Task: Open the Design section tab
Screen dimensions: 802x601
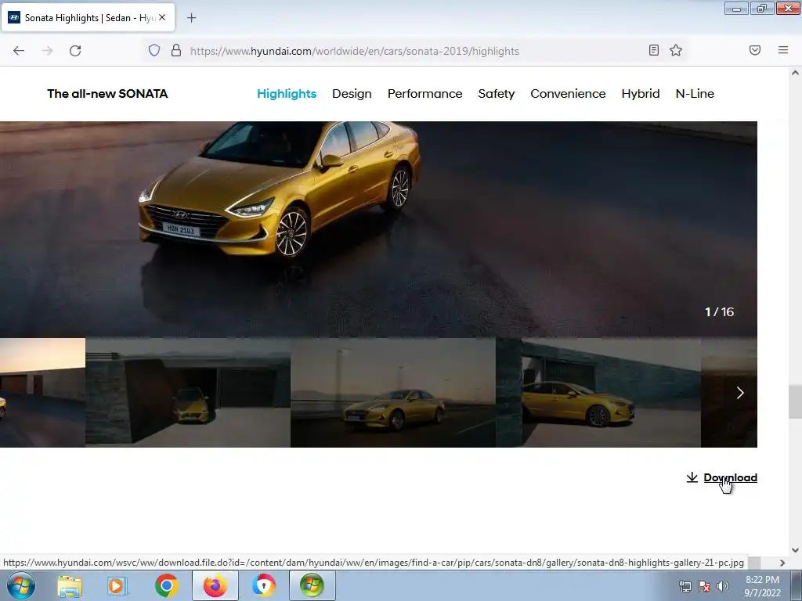Action: coord(352,94)
